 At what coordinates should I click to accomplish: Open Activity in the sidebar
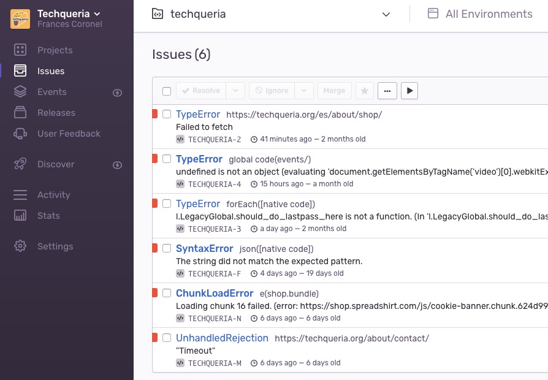(54, 195)
